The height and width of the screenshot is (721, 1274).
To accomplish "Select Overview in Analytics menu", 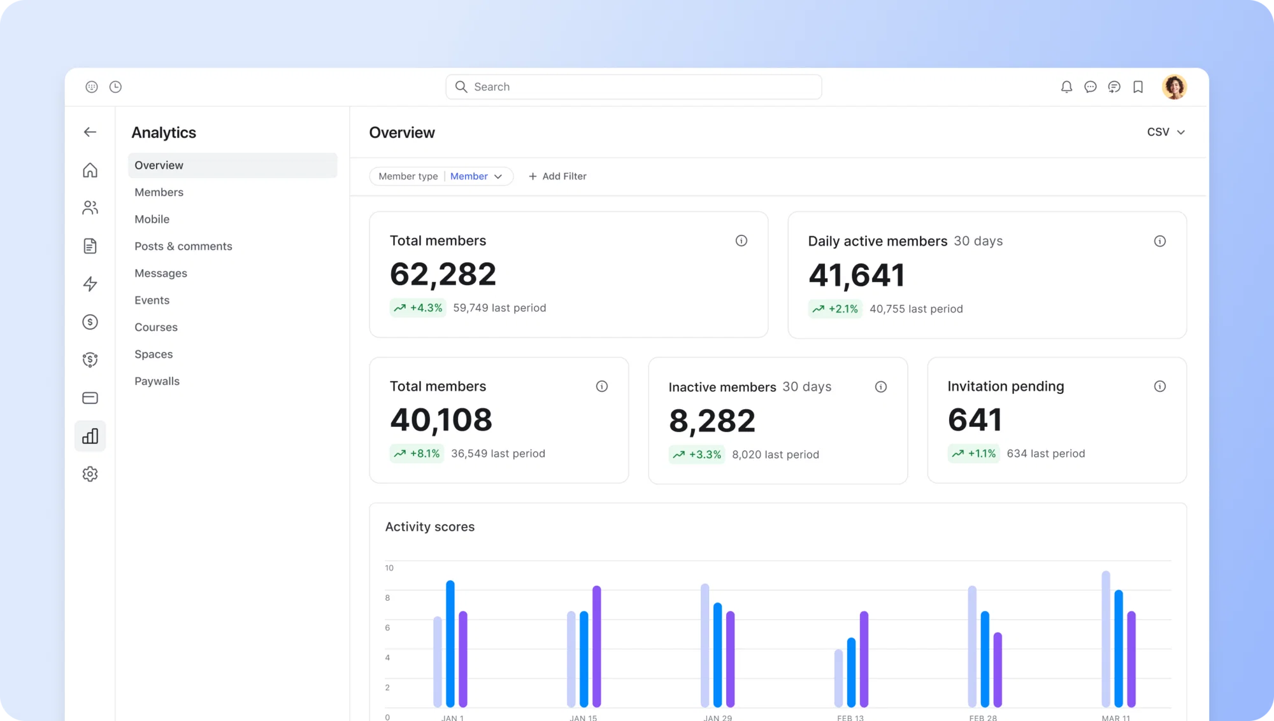I will [x=233, y=165].
